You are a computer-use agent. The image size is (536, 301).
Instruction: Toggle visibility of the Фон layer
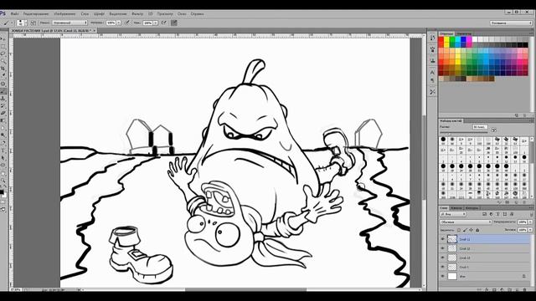tap(442, 276)
